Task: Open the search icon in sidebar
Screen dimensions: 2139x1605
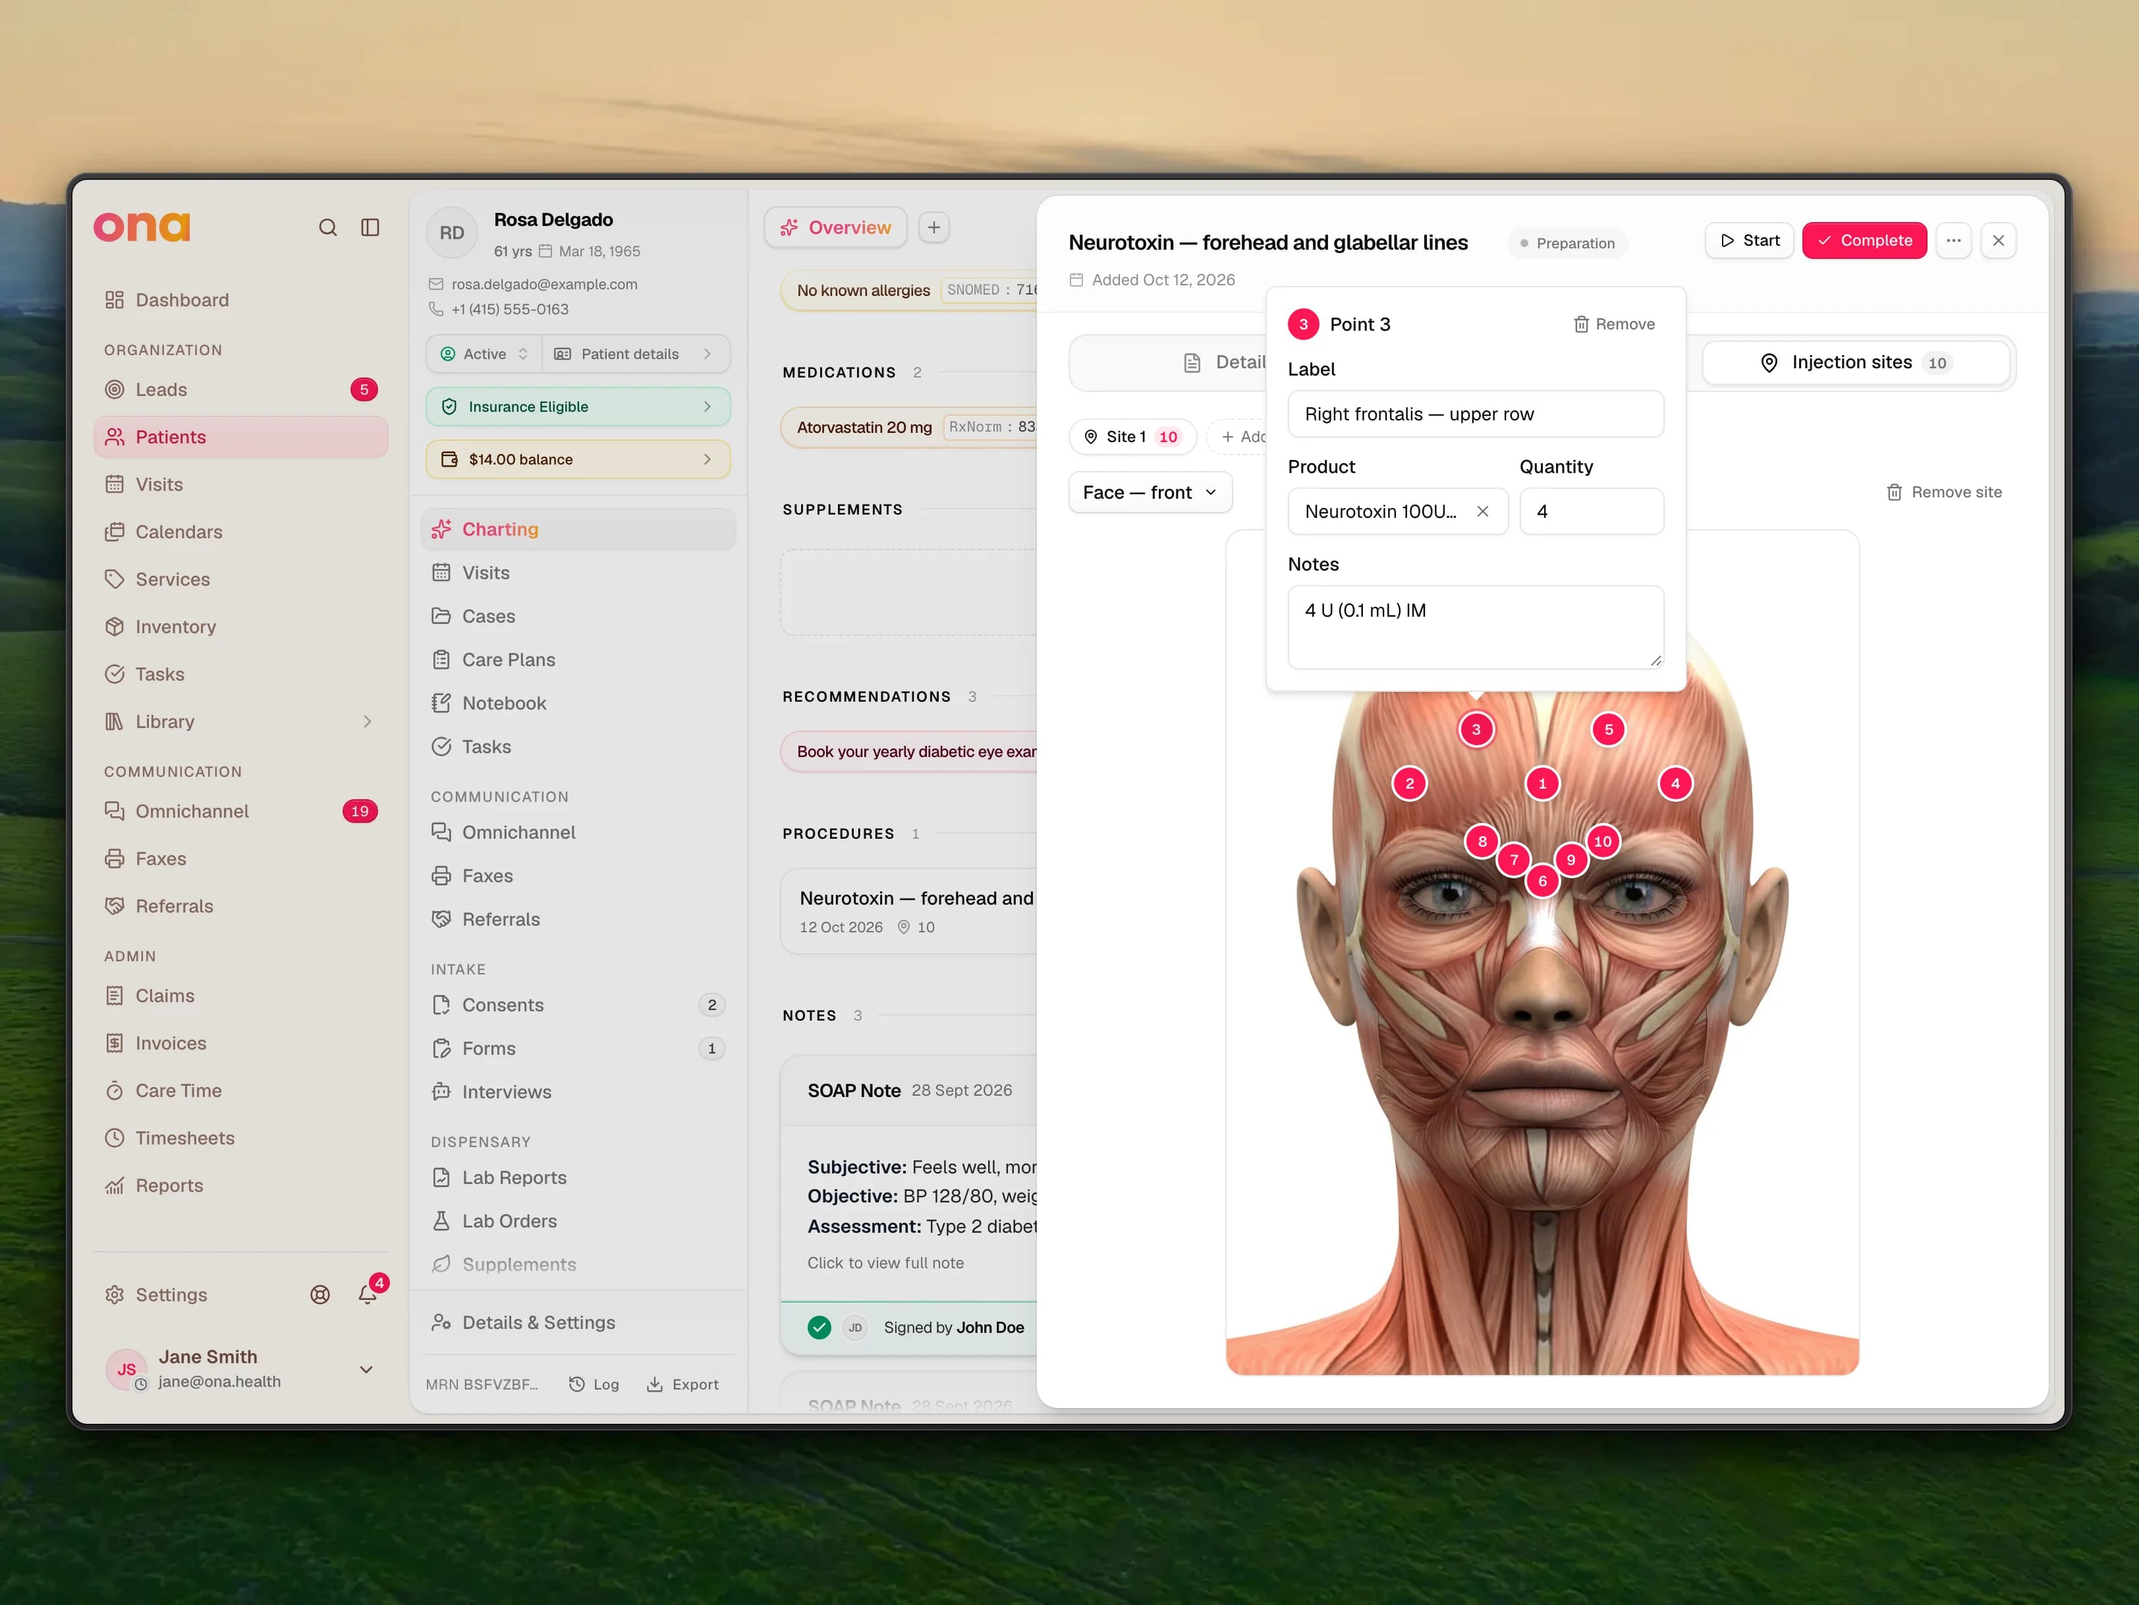Action: [x=328, y=227]
